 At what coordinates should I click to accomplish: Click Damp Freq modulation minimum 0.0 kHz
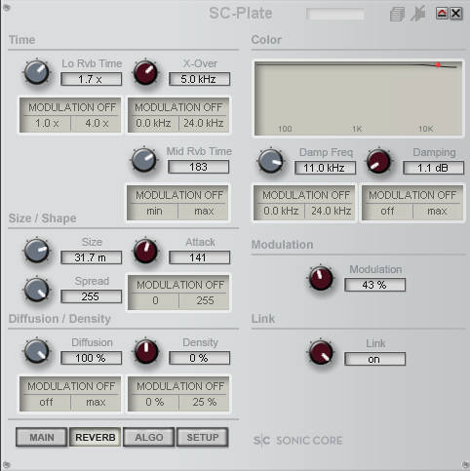click(281, 211)
